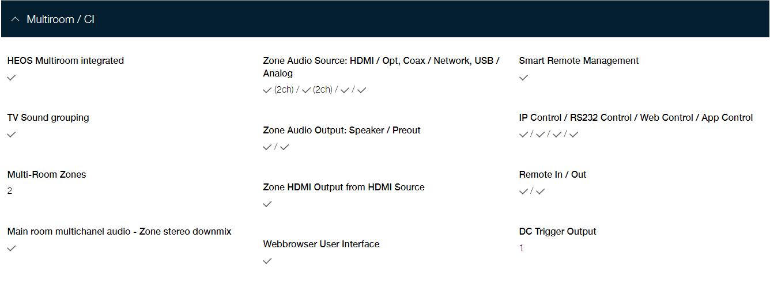Image resolution: width=770 pixels, height=295 pixels.
Task: Click the DC Trigger Output label
Action: [x=558, y=231]
